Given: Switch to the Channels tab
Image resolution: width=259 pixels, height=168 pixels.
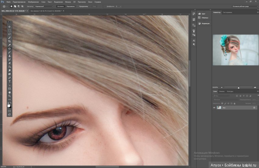Looking at the screenshot, I should tap(222, 91).
